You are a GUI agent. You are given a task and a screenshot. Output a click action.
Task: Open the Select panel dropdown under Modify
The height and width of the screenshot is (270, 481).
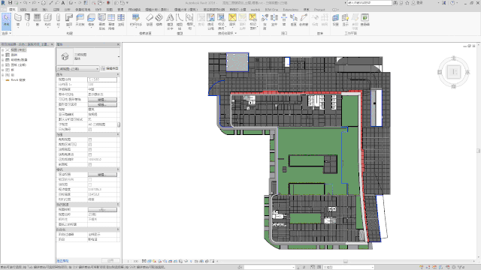point(7,33)
